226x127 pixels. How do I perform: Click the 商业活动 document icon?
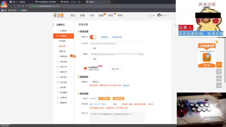[58, 77]
